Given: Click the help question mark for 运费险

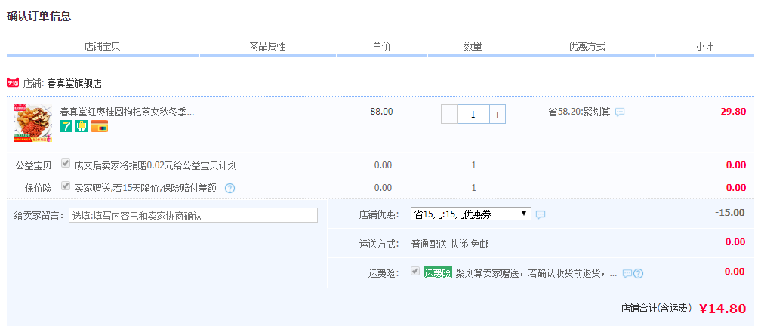Looking at the screenshot, I should 638,273.
